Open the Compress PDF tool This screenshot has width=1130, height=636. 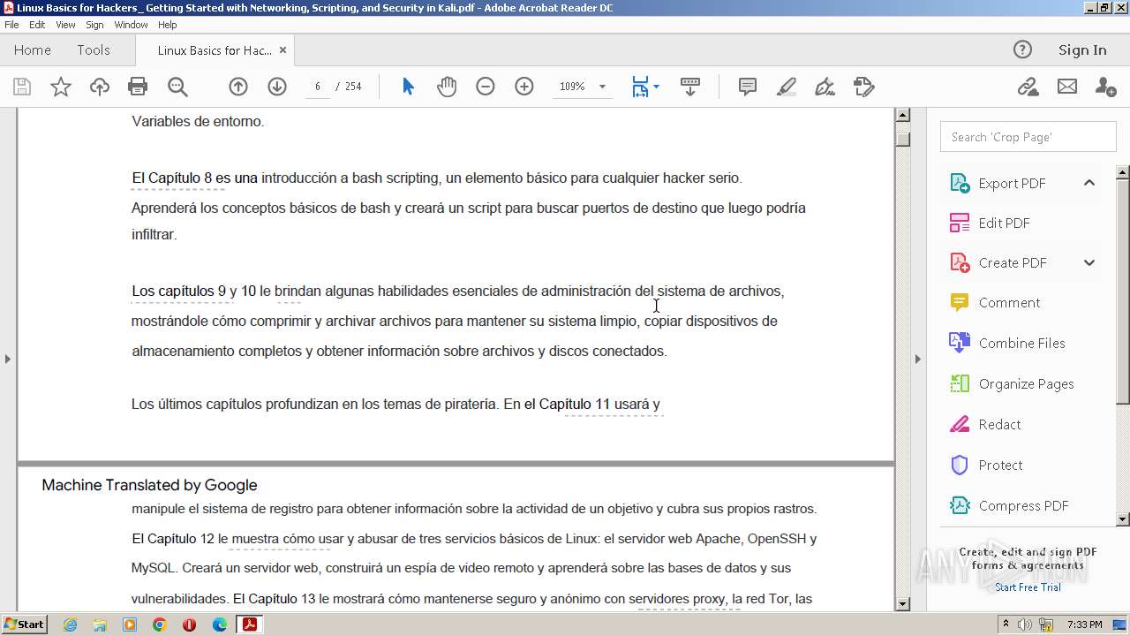[x=1023, y=505]
